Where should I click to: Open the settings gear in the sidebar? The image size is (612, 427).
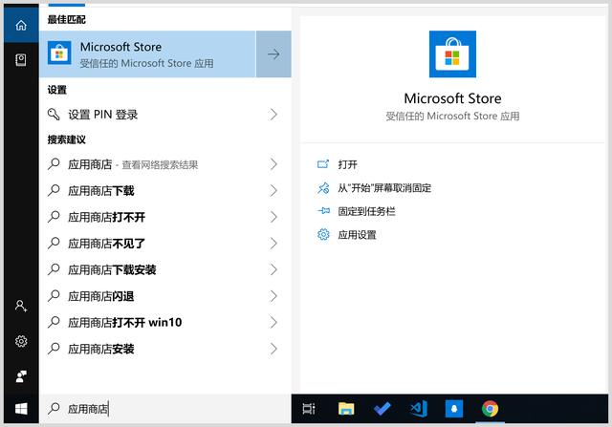coord(21,341)
